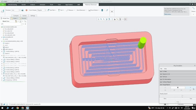Screen dimensions: 196x110
Task: Click the Creo app icon in taskbar
Action: (27, 108)
